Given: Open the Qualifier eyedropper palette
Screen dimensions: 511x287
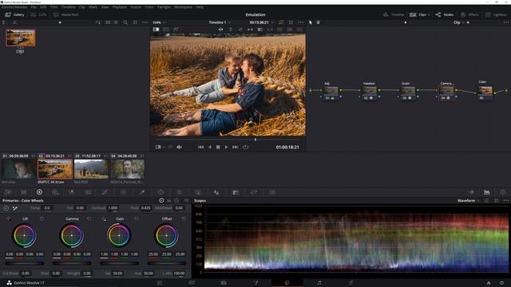Looking at the screenshot, I should tap(142, 192).
